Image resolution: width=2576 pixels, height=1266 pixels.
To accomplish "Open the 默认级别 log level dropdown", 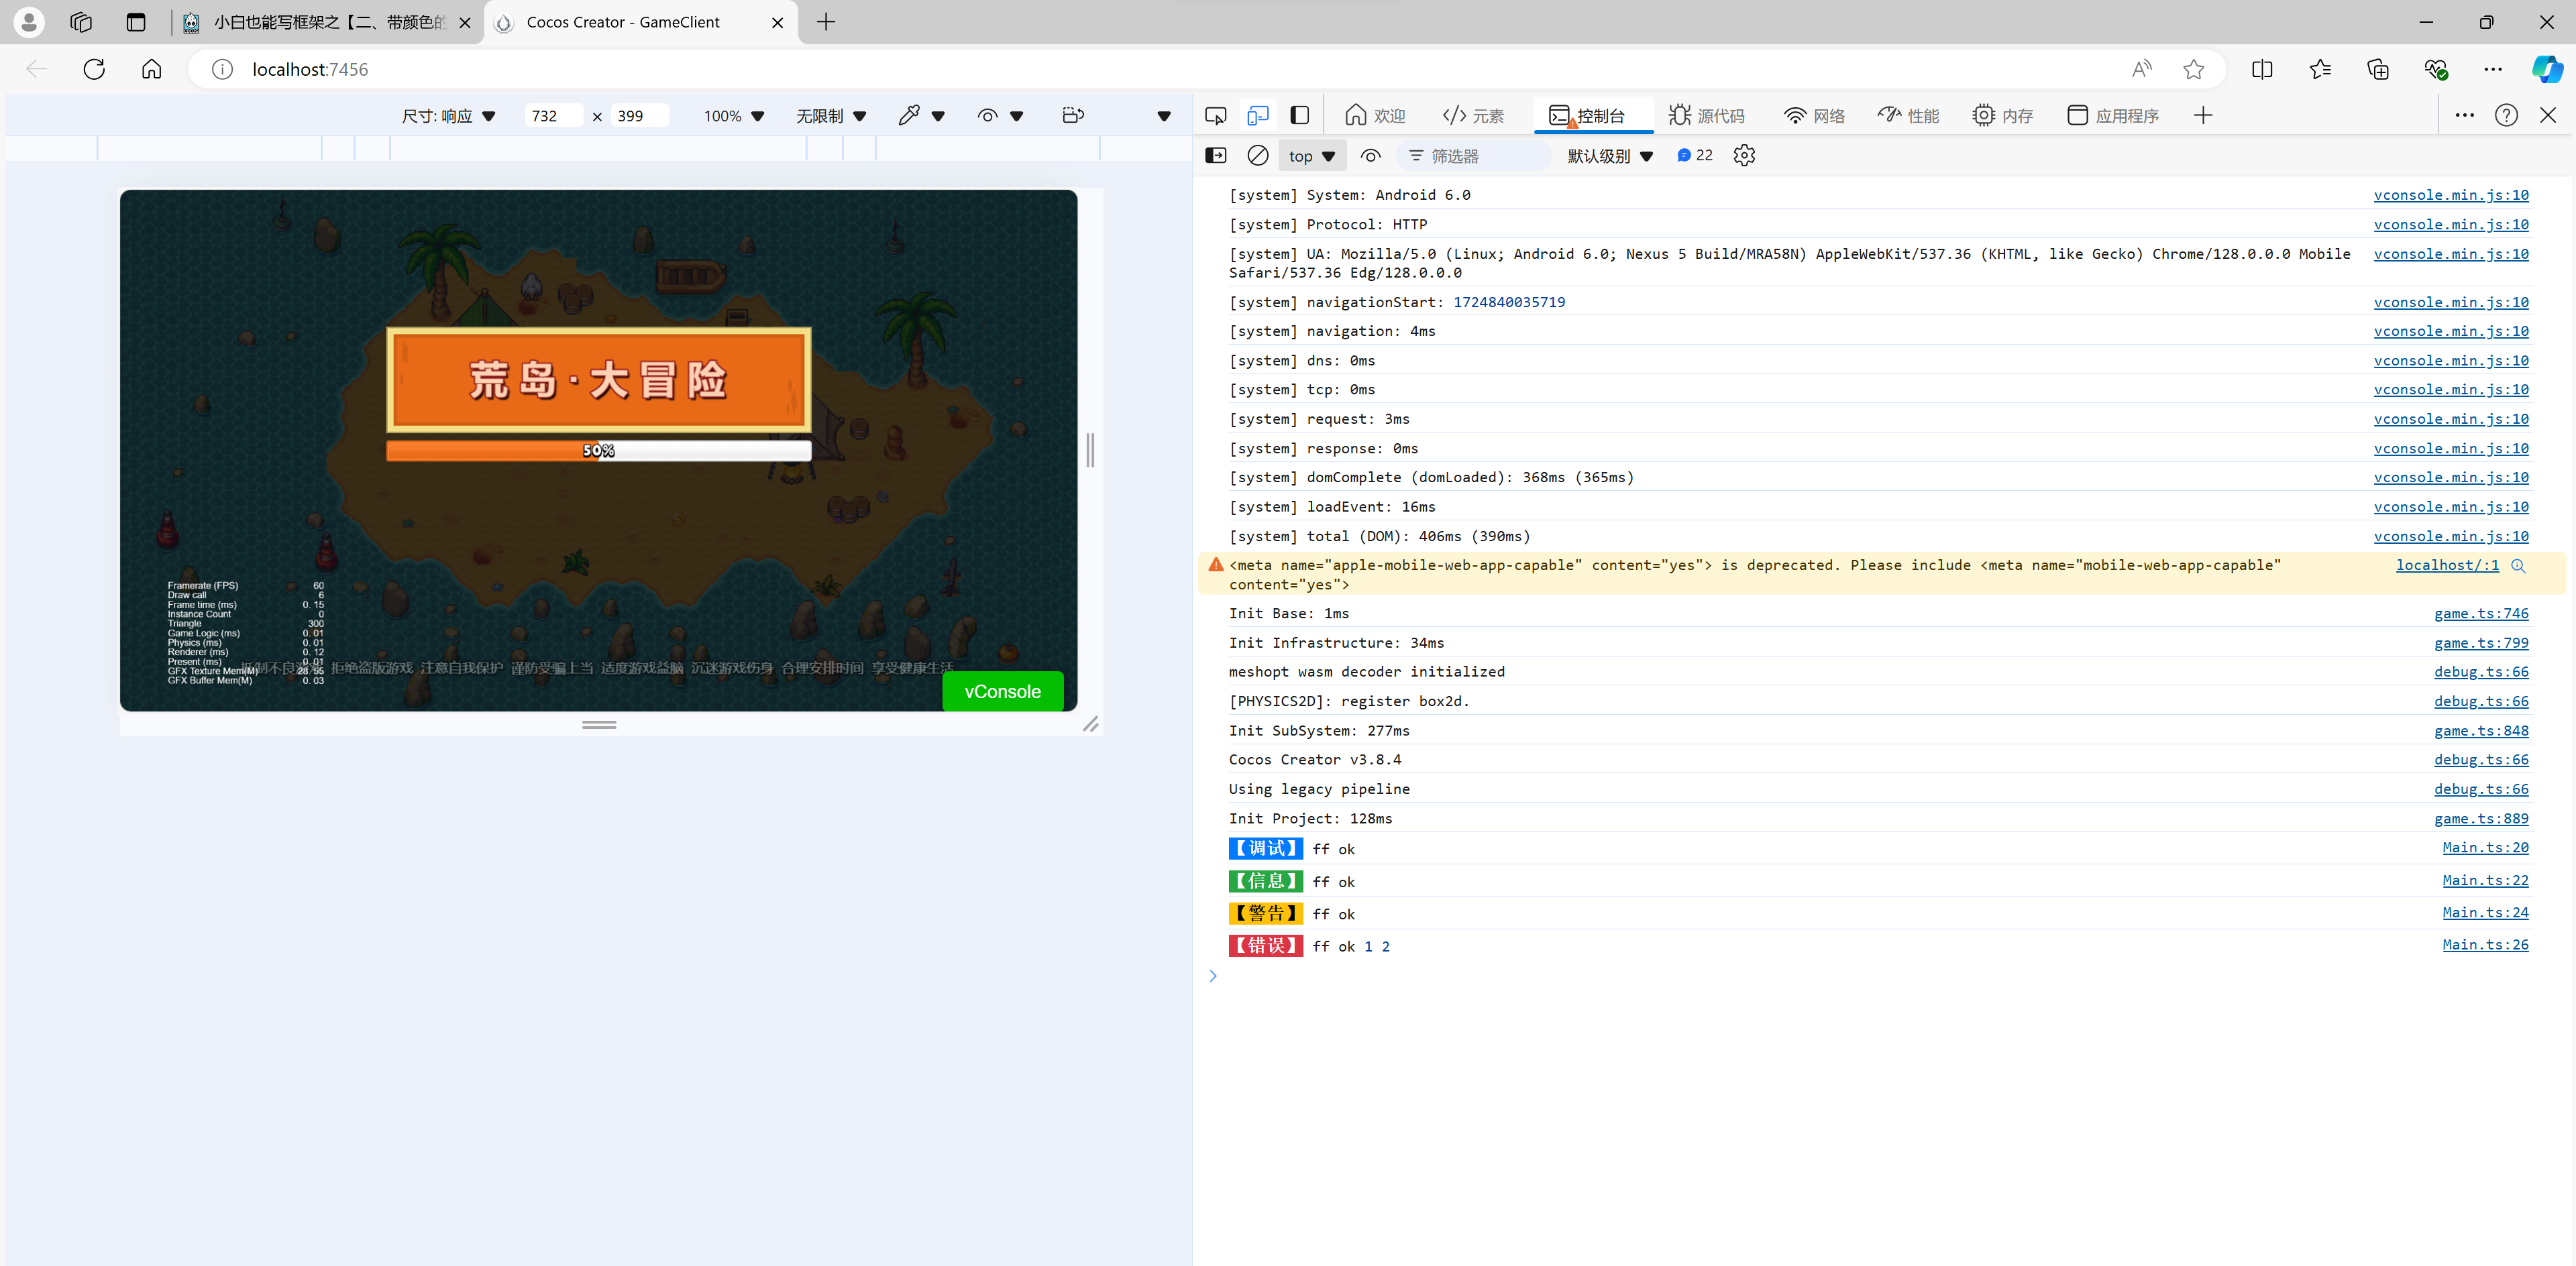I will click(x=1609, y=156).
